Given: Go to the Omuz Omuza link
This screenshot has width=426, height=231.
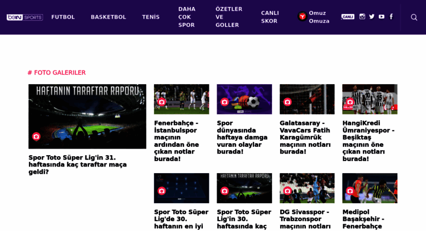Looking at the screenshot, I should 319,17.
